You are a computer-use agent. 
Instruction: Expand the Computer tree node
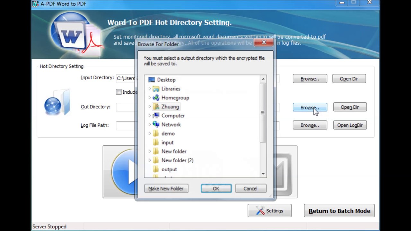[150, 116]
